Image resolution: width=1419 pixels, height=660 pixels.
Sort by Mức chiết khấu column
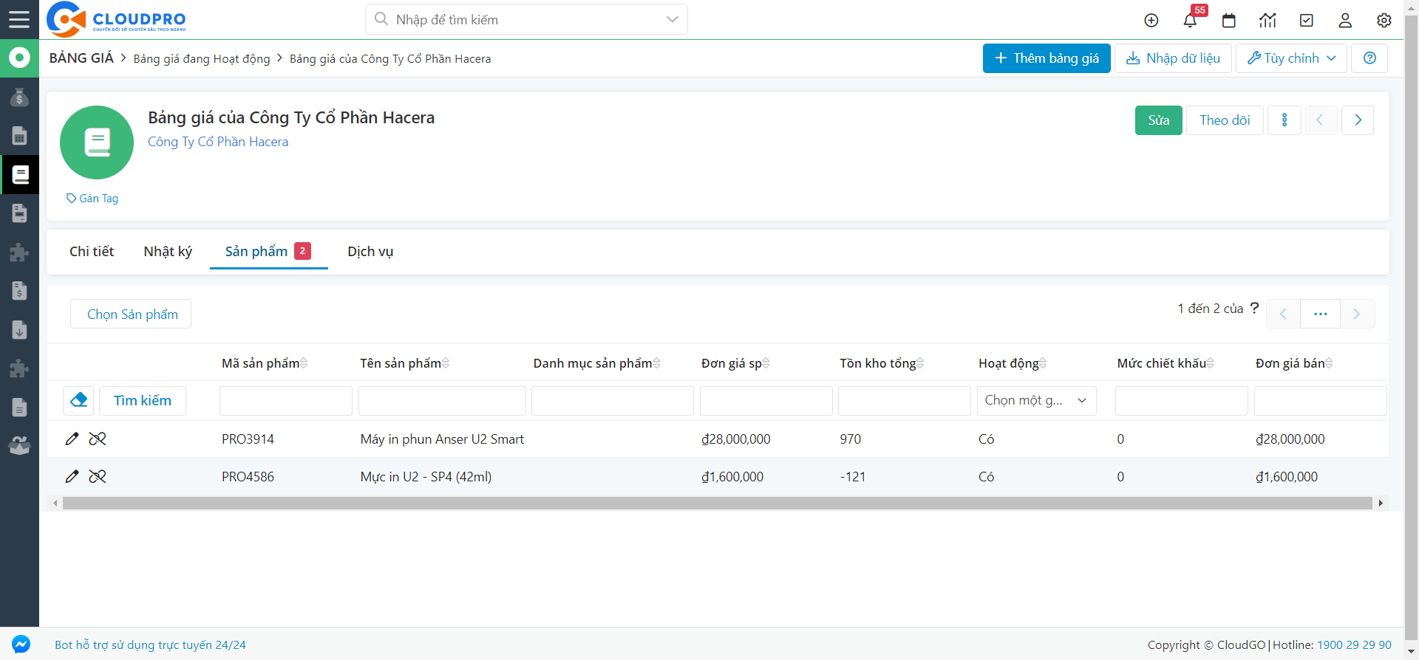click(x=1166, y=363)
